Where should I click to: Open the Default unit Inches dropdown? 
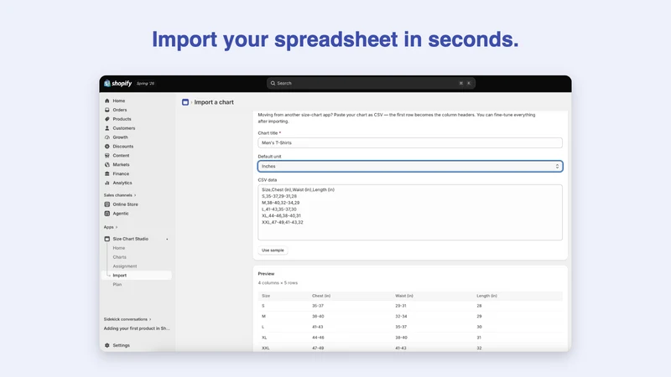410,166
